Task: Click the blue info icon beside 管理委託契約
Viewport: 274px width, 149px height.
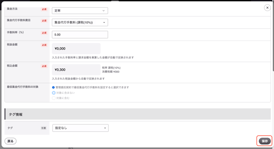Action: (x=53, y=88)
